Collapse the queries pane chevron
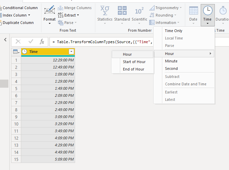The width and height of the screenshot is (229, 170). tap(5, 39)
